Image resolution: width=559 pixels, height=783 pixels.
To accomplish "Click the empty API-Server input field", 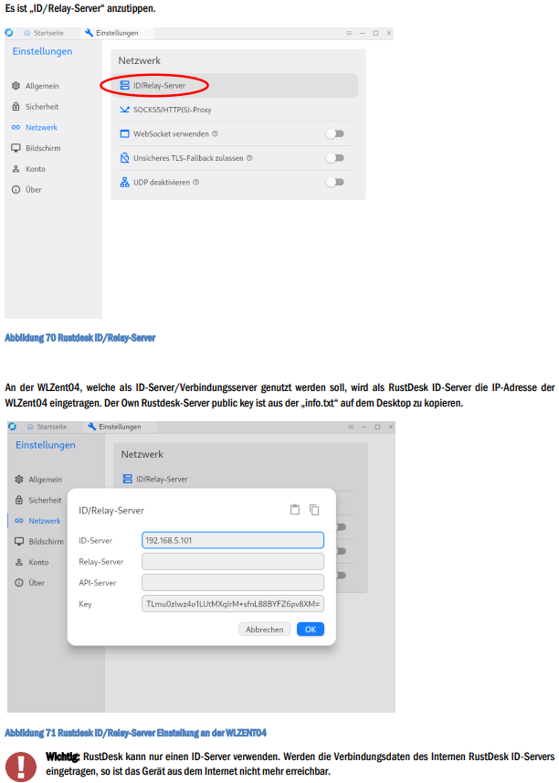I will (x=233, y=582).
